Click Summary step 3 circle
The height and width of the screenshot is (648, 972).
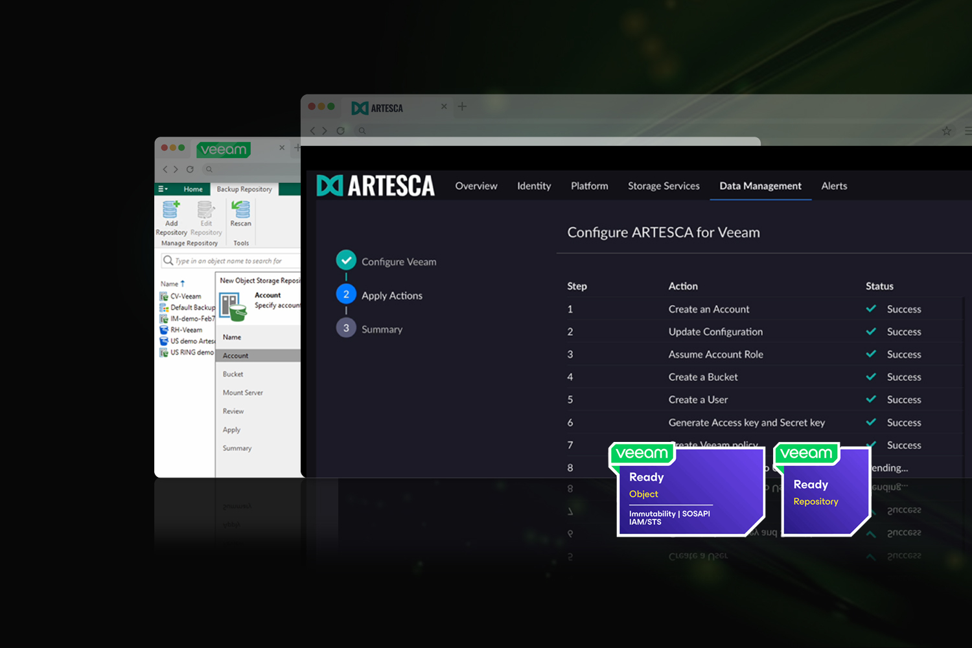(x=346, y=328)
